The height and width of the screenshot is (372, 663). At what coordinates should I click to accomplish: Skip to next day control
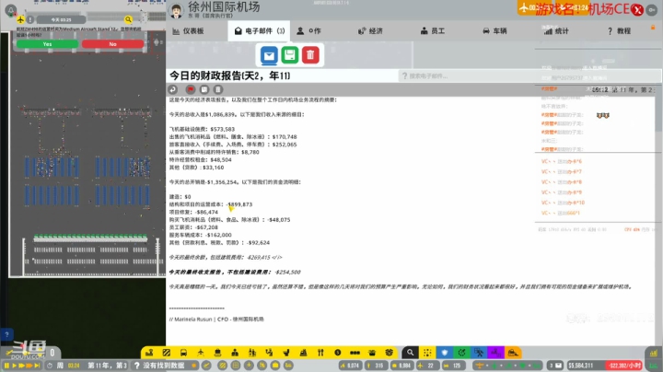coord(37,366)
